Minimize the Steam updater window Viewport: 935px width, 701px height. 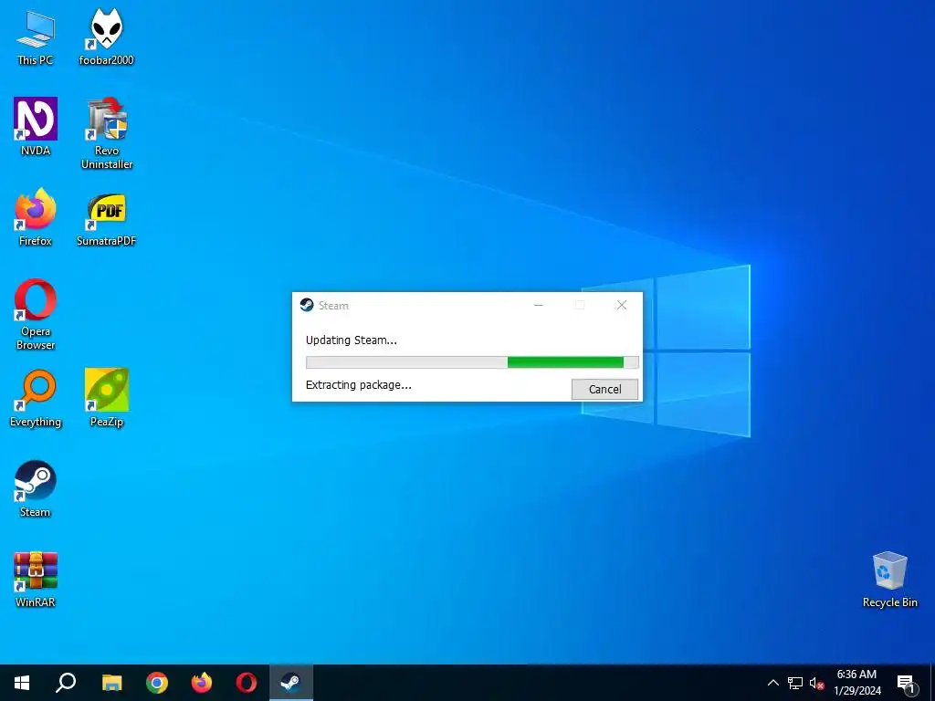[x=539, y=305]
